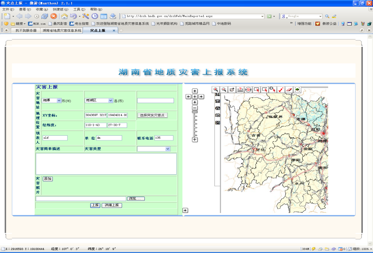Choose the distance measure ruler tool
Viewport: 373px width, 253px height.
[x=240, y=90]
